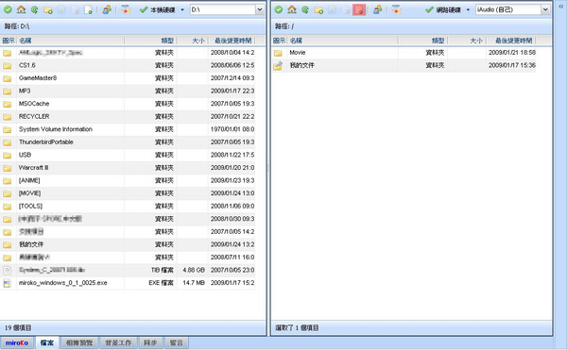
Task: Select the Movie folder name in right panel
Action: click(x=298, y=53)
